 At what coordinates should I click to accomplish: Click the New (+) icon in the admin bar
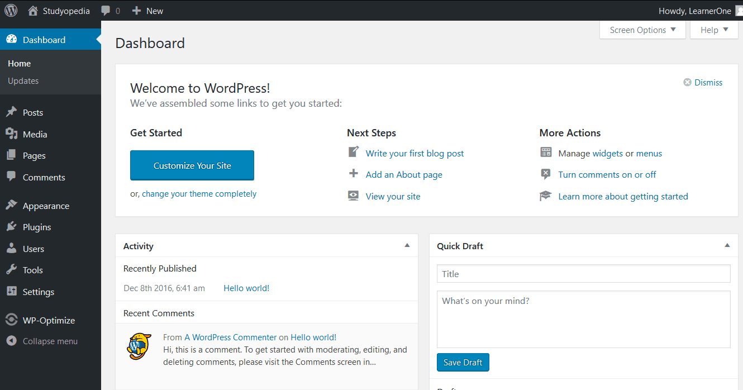[x=135, y=10]
